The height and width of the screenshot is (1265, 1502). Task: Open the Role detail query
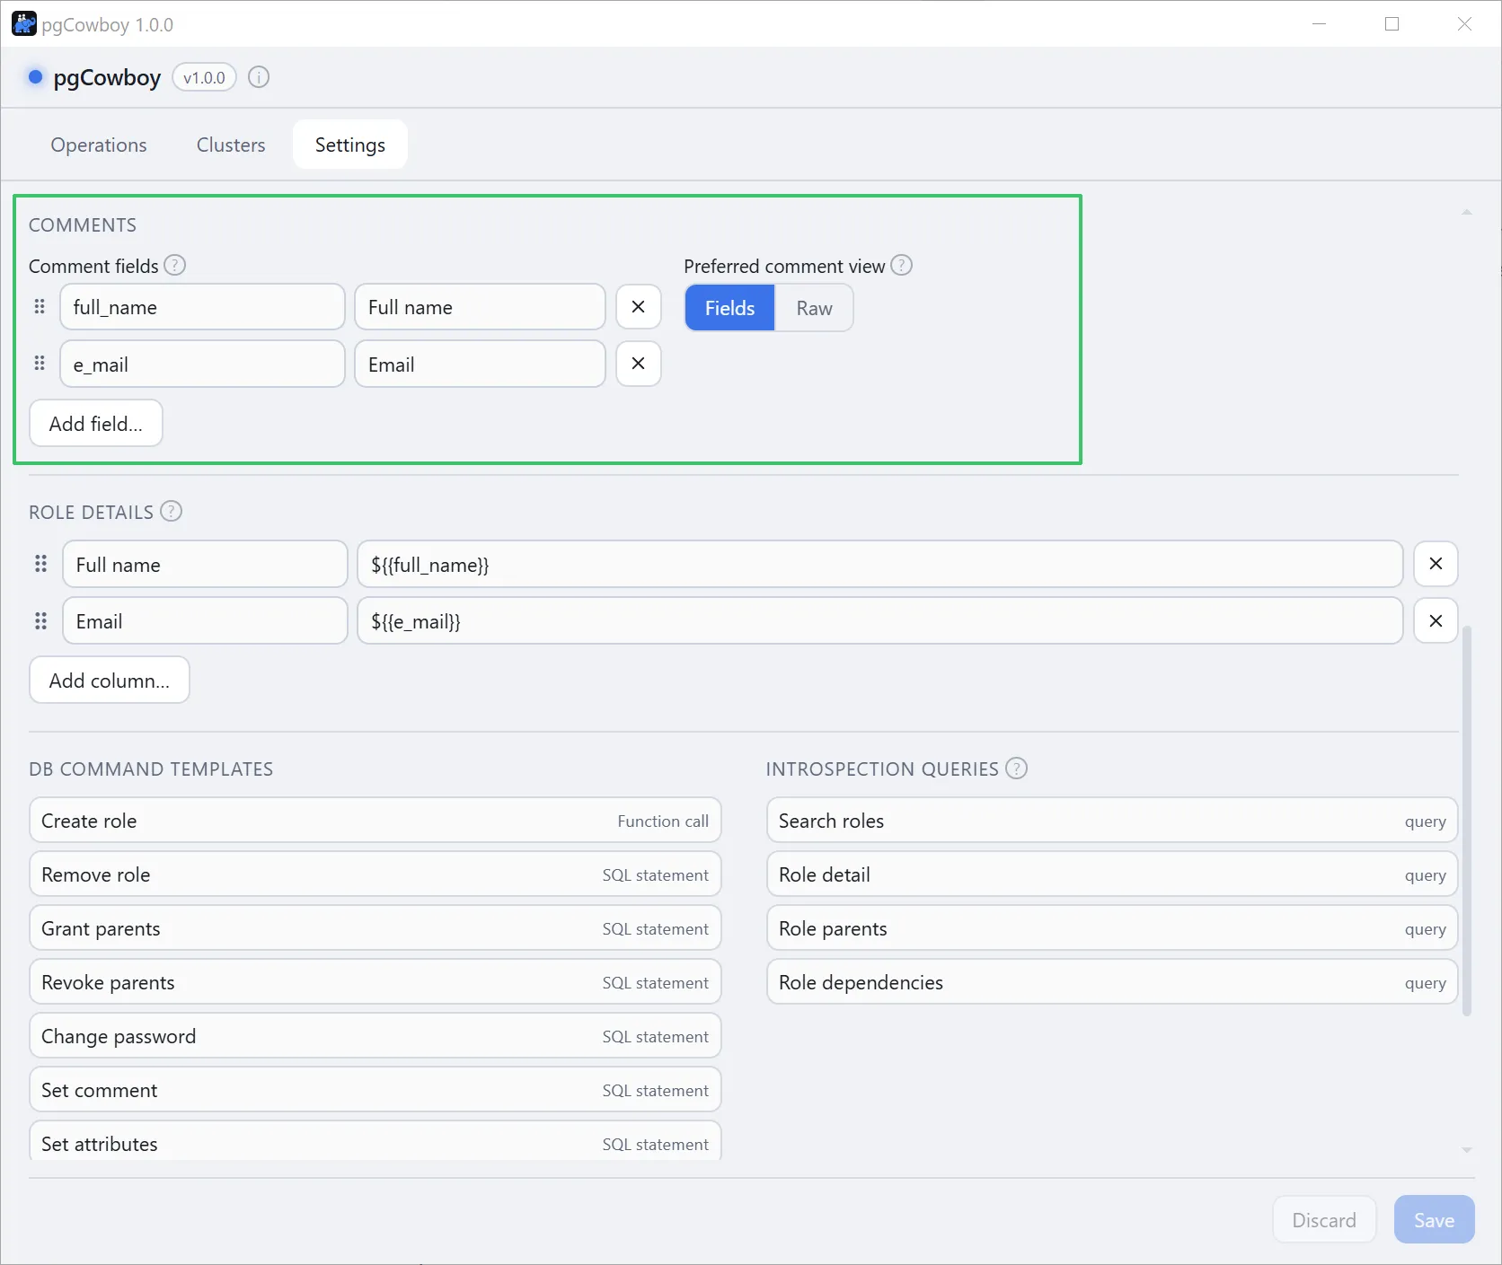[1112, 874]
